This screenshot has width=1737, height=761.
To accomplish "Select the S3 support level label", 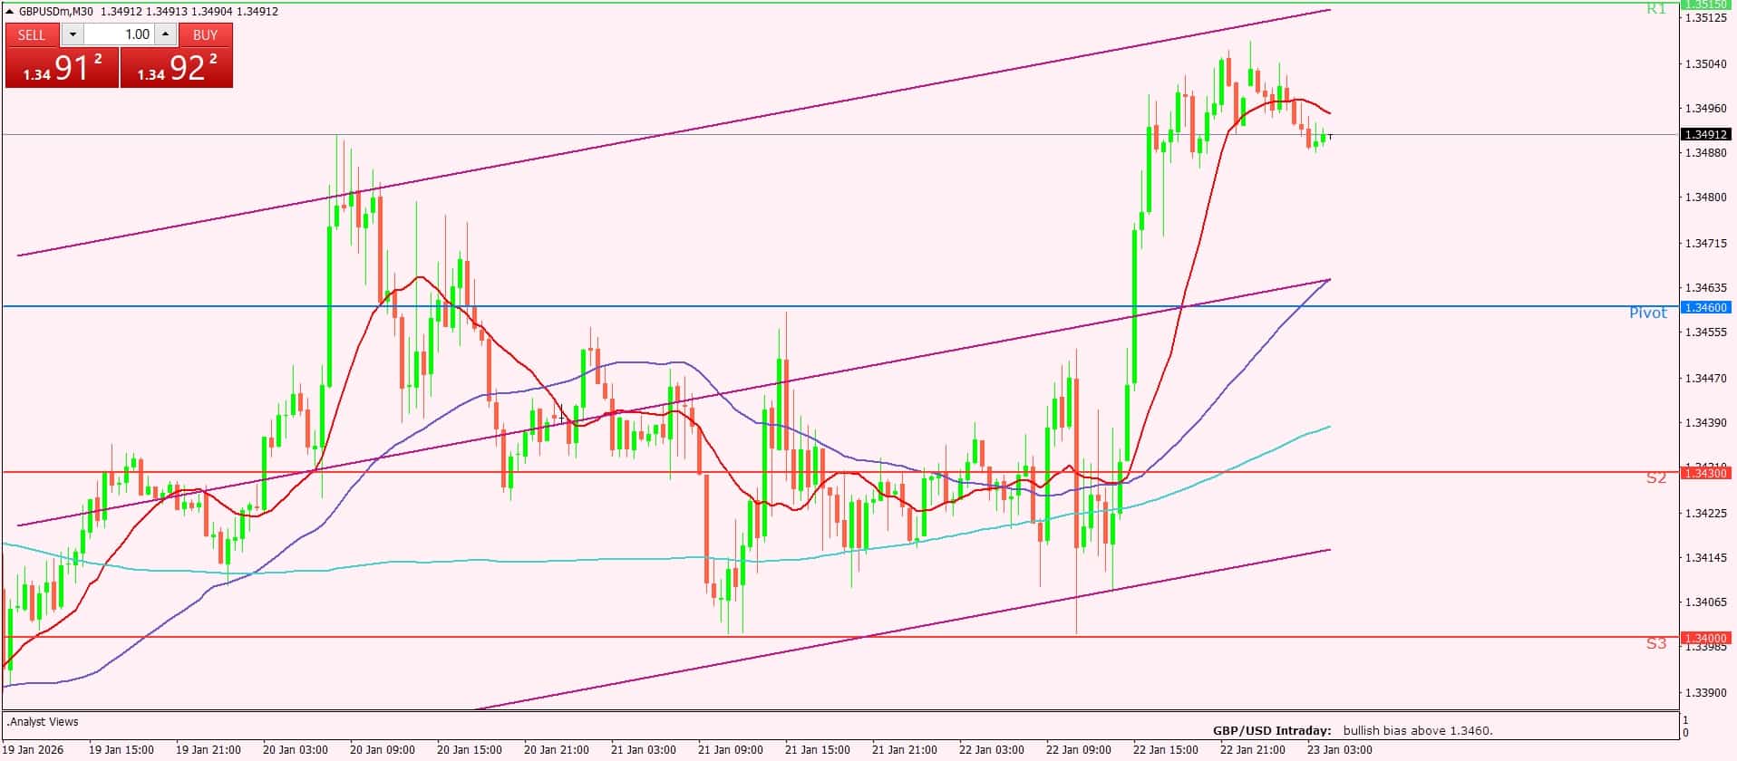I will tap(1656, 643).
